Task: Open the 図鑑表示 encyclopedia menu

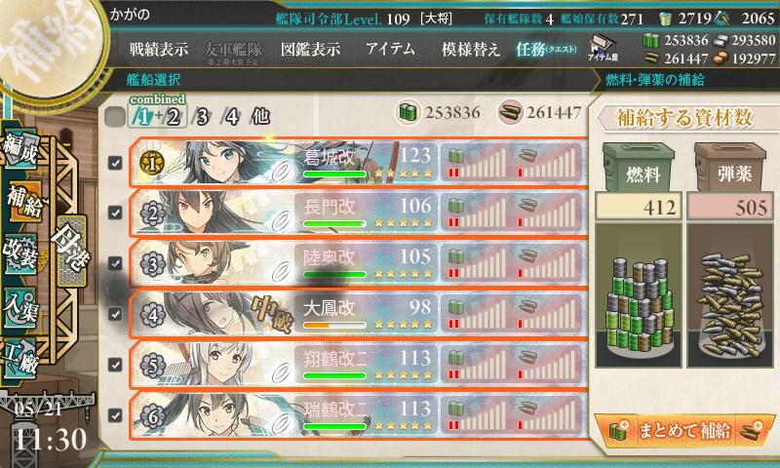Action: [310, 49]
